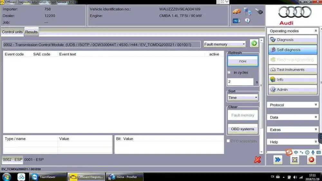
Task: Open the Admin operating mode
Action: [x=293, y=90]
